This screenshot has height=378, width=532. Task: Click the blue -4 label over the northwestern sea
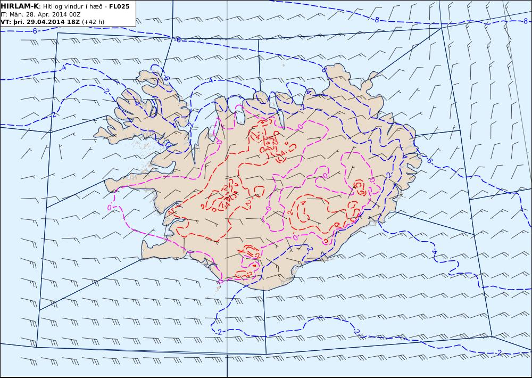click(x=63, y=68)
